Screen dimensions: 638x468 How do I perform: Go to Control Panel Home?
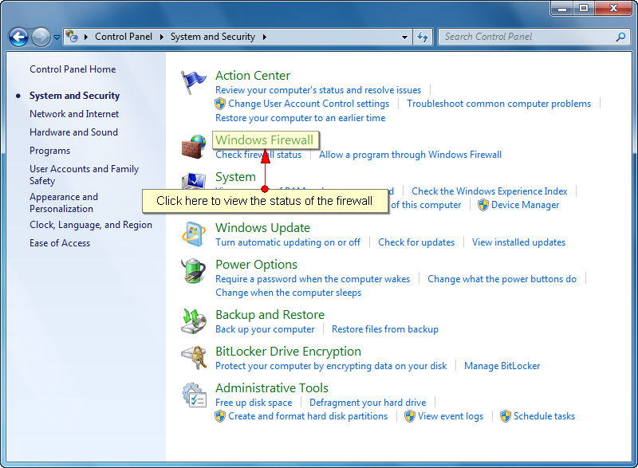click(73, 69)
